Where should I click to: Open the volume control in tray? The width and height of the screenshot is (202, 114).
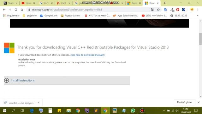pos(177,111)
